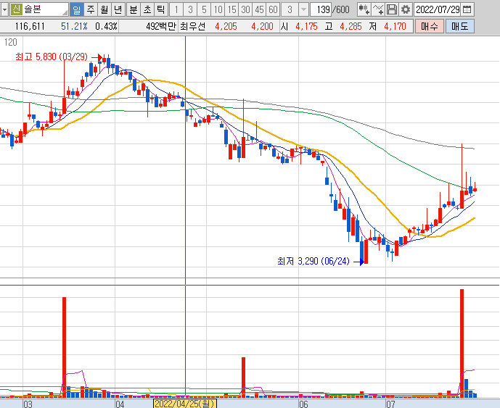
Task: Switch to second (초) chart period
Action: point(147,9)
